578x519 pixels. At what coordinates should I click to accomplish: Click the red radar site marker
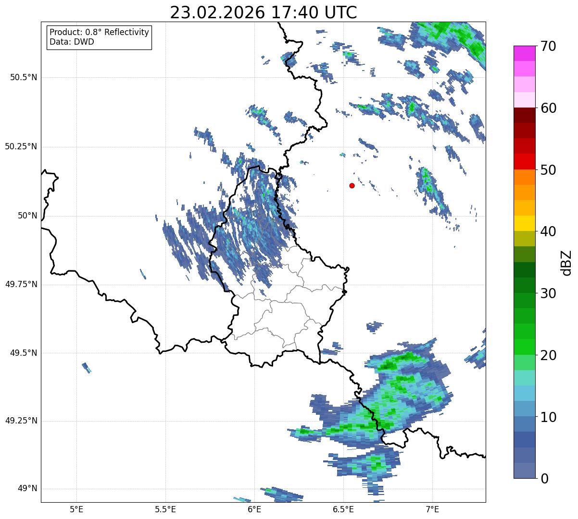pos(352,185)
